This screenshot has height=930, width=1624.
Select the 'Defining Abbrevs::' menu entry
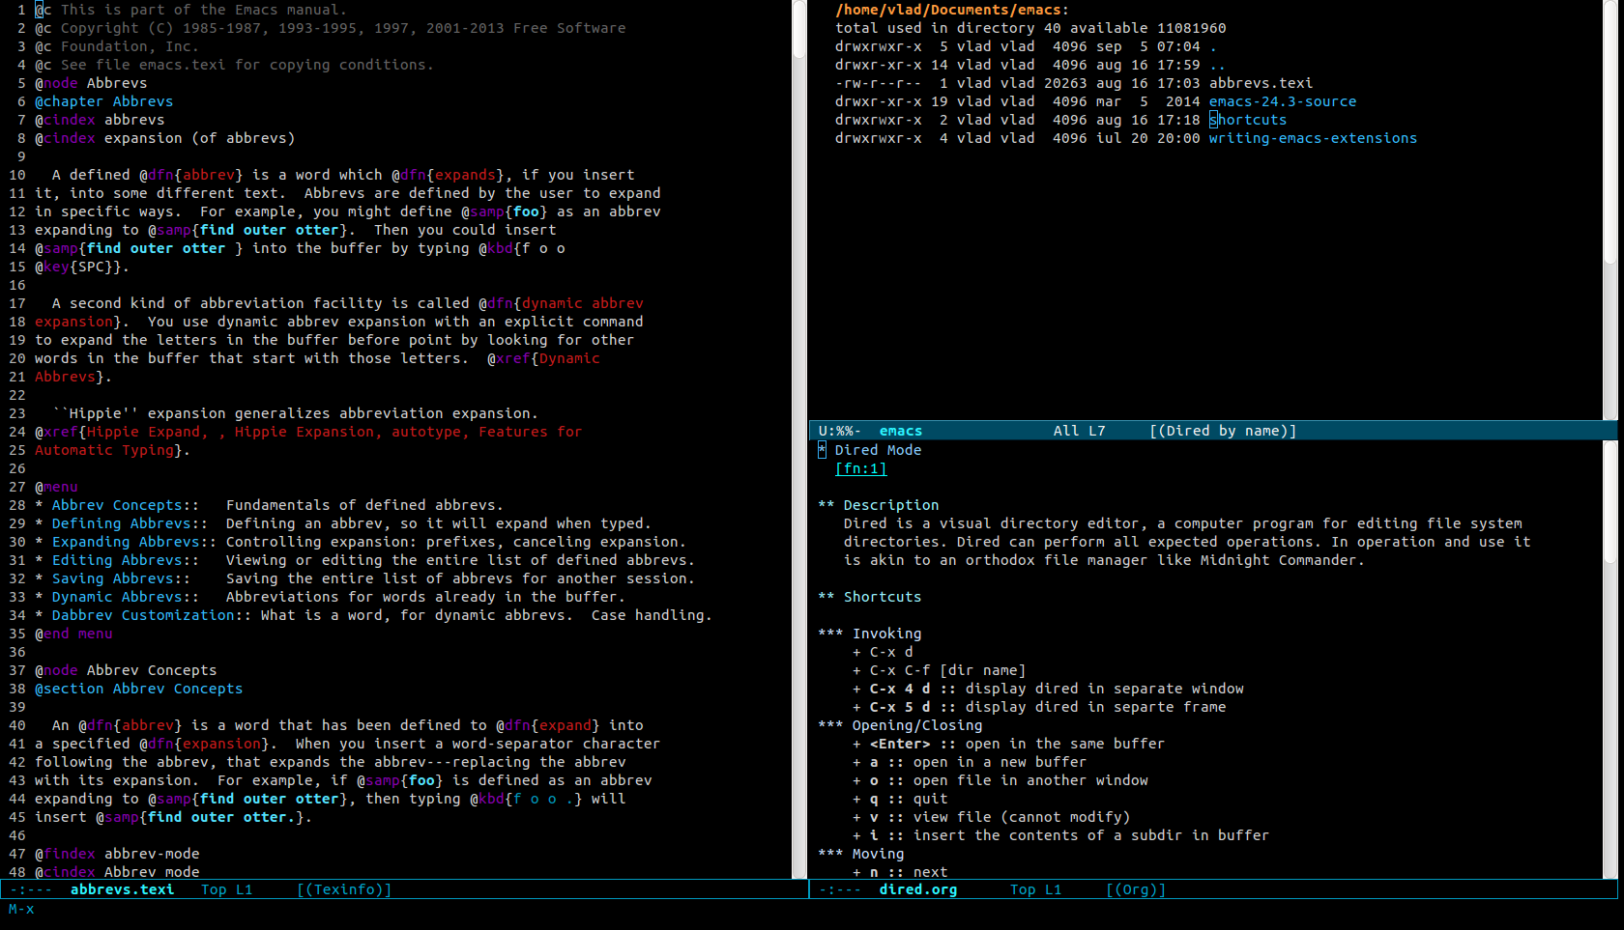[x=130, y=523]
